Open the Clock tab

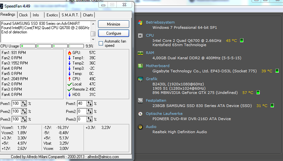(24, 15)
